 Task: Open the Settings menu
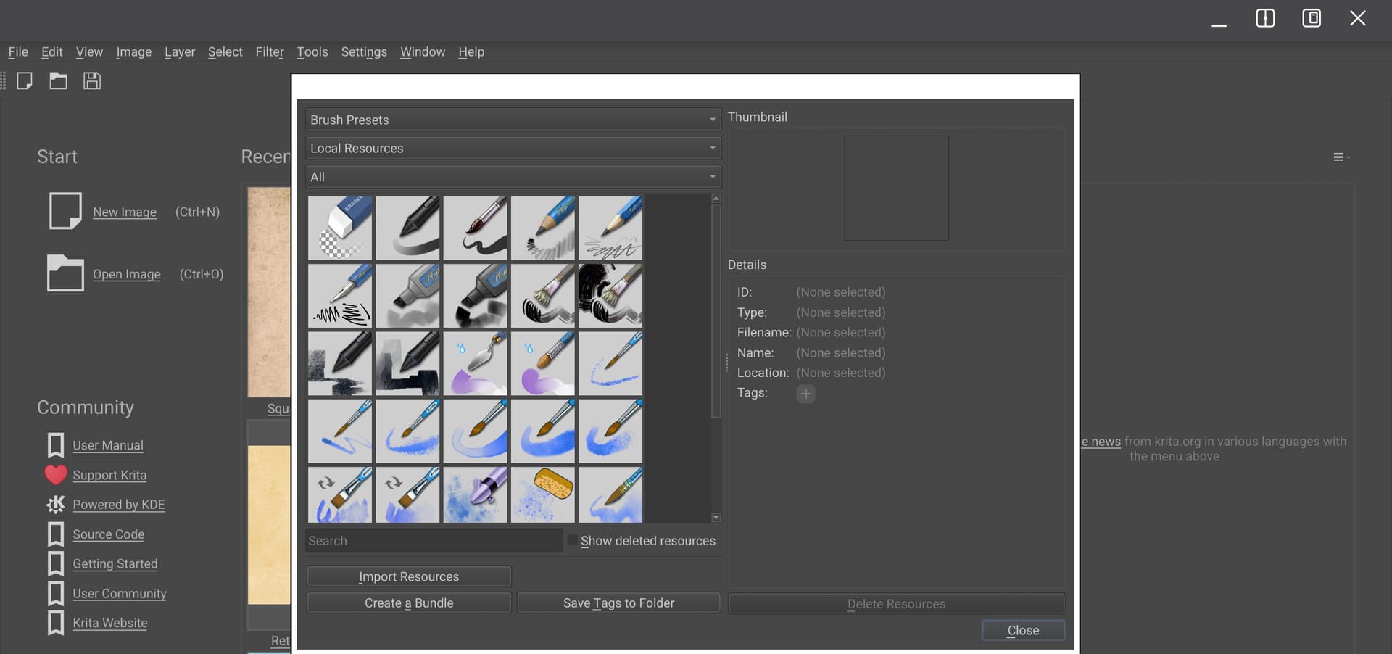tap(363, 52)
